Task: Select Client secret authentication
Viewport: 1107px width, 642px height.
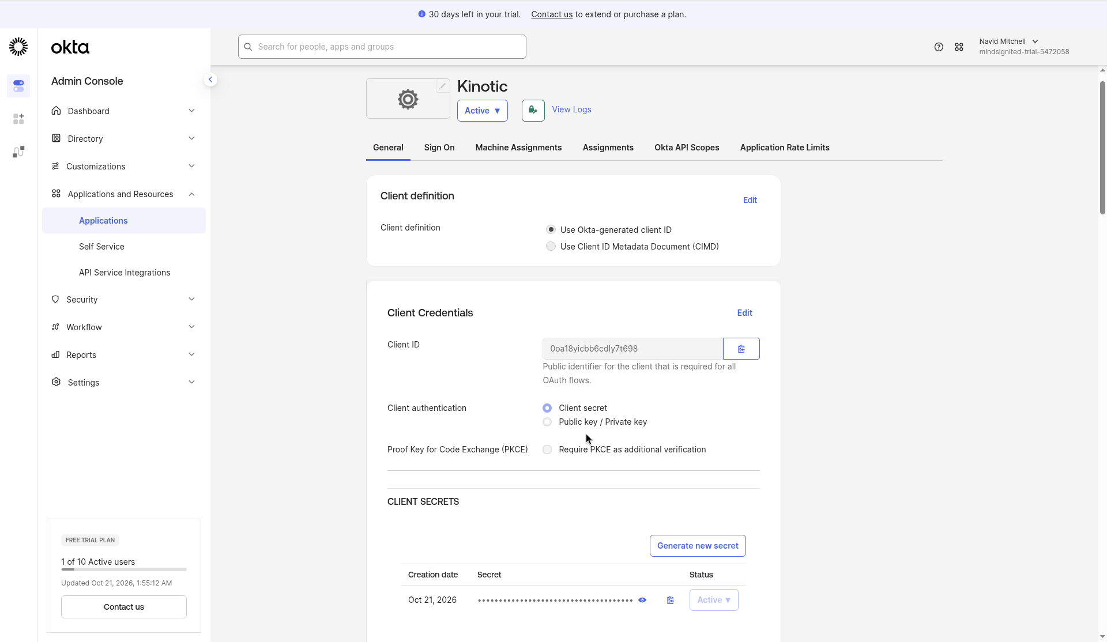Action: tap(547, 408)
